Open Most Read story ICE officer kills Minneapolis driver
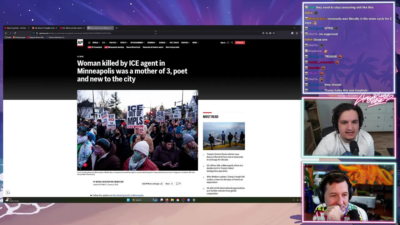This screenshot has width=400, height=225. click(x=225, y=168)
